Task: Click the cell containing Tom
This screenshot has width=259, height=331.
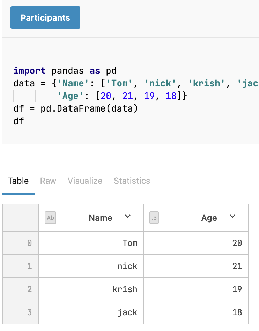Action: click(130, 243)
